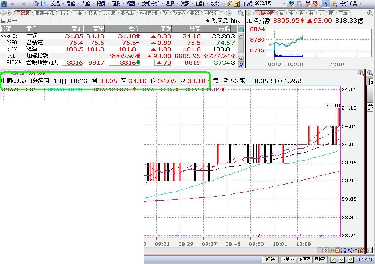
Task: Click the right chevron button under chart
Action: (x=325, y=251)
